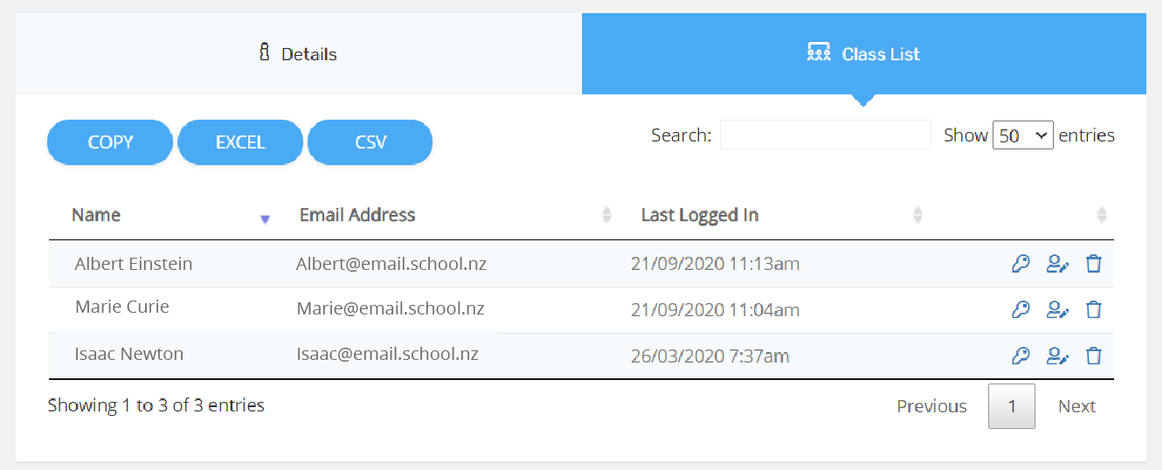The width and height of the screenshot is (1163, 470).
Task: Sort table by Name column
Action: (x=97, y=215)
